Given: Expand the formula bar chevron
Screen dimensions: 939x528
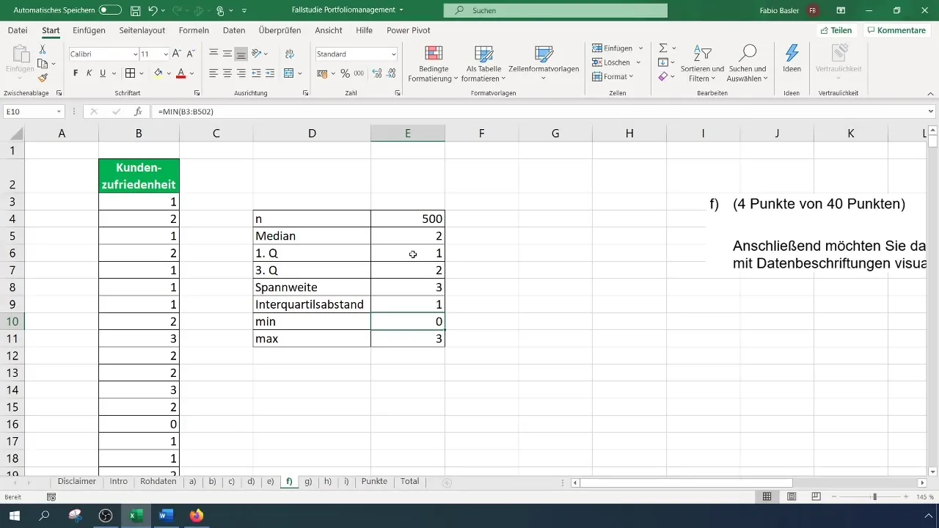Looking at the screenshot, I should coord(931,111).
